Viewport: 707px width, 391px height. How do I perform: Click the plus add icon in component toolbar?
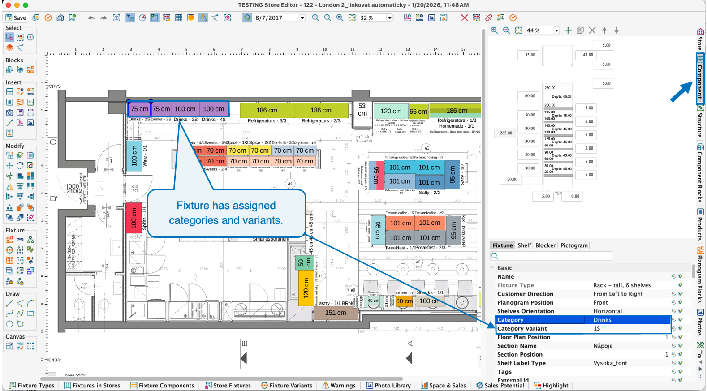click(568, 30)
